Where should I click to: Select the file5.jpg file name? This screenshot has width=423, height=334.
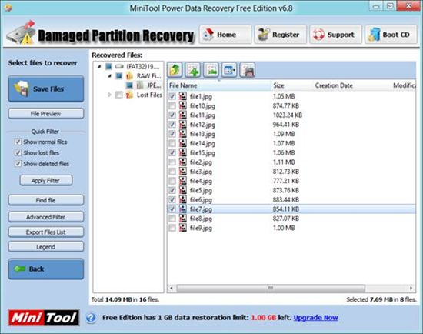click(x=201, y=191)
